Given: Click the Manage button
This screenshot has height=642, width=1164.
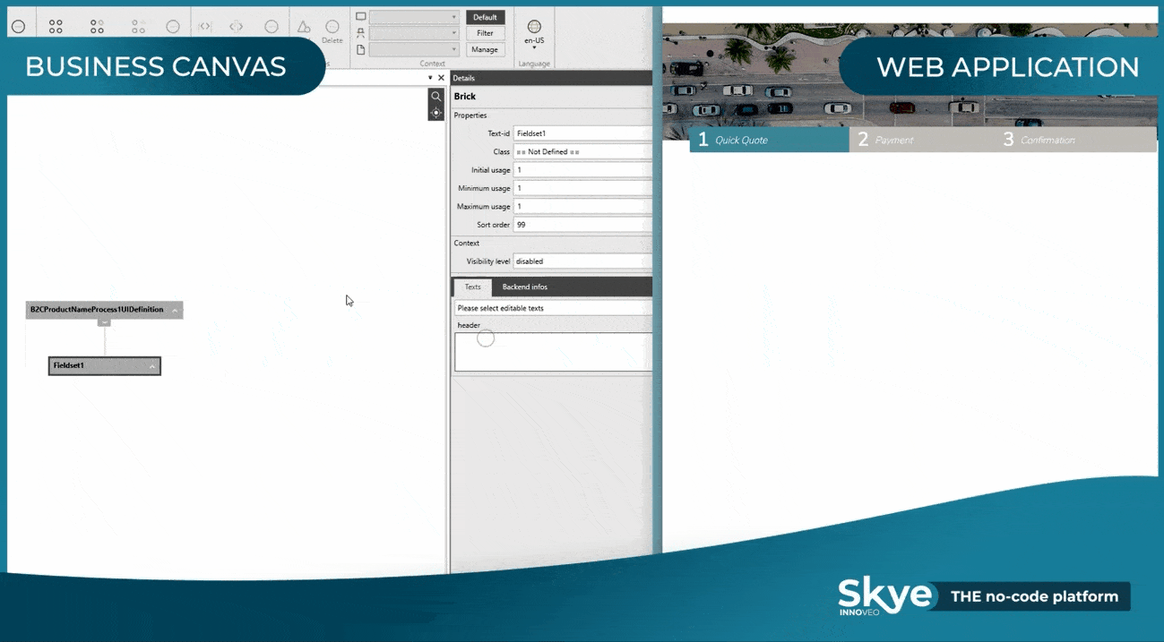Looking at the screenshot, I should (x=485, y=48).
